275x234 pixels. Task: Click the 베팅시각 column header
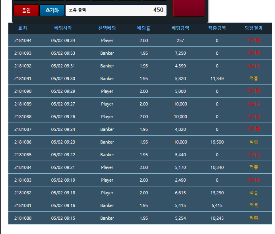click(x=63, y=28)
